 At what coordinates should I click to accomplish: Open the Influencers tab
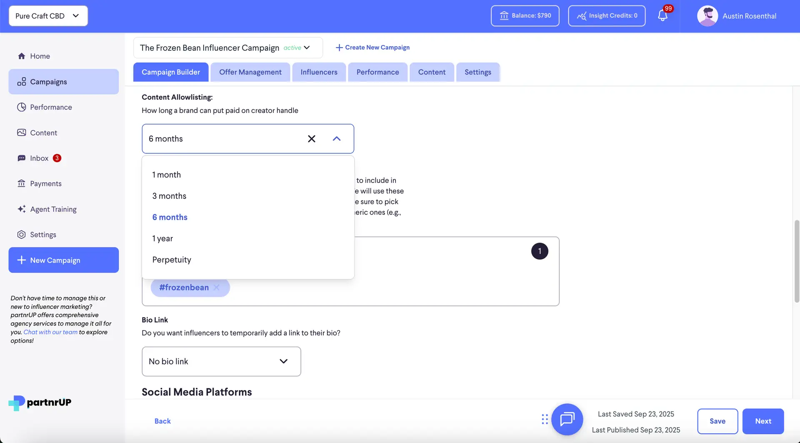point(319,72)
